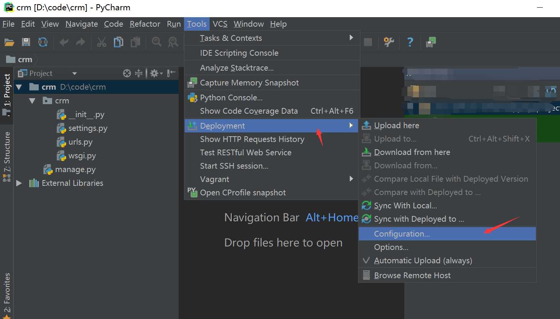This screenshot has width=560, height=319.
Task: Switch to Structure side tab
Action: (x=7, y=156)
